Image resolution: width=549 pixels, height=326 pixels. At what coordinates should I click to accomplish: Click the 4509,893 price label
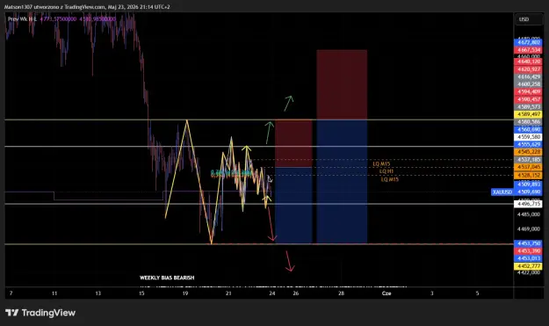tap(528, 185)
